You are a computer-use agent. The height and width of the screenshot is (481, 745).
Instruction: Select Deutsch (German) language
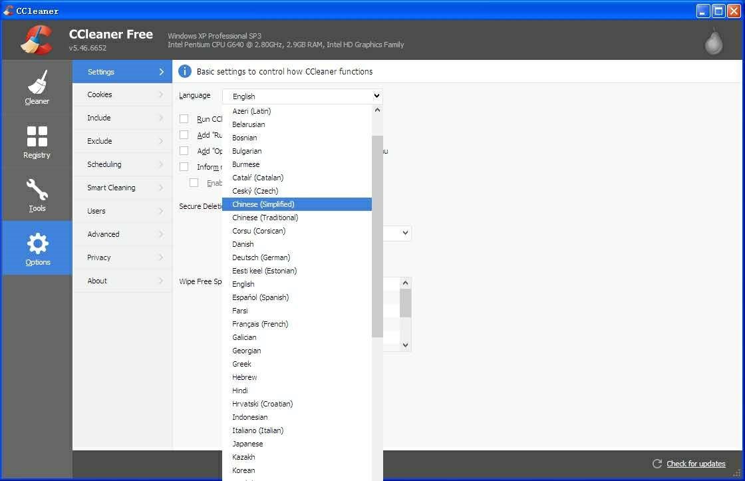click(297, 257)
